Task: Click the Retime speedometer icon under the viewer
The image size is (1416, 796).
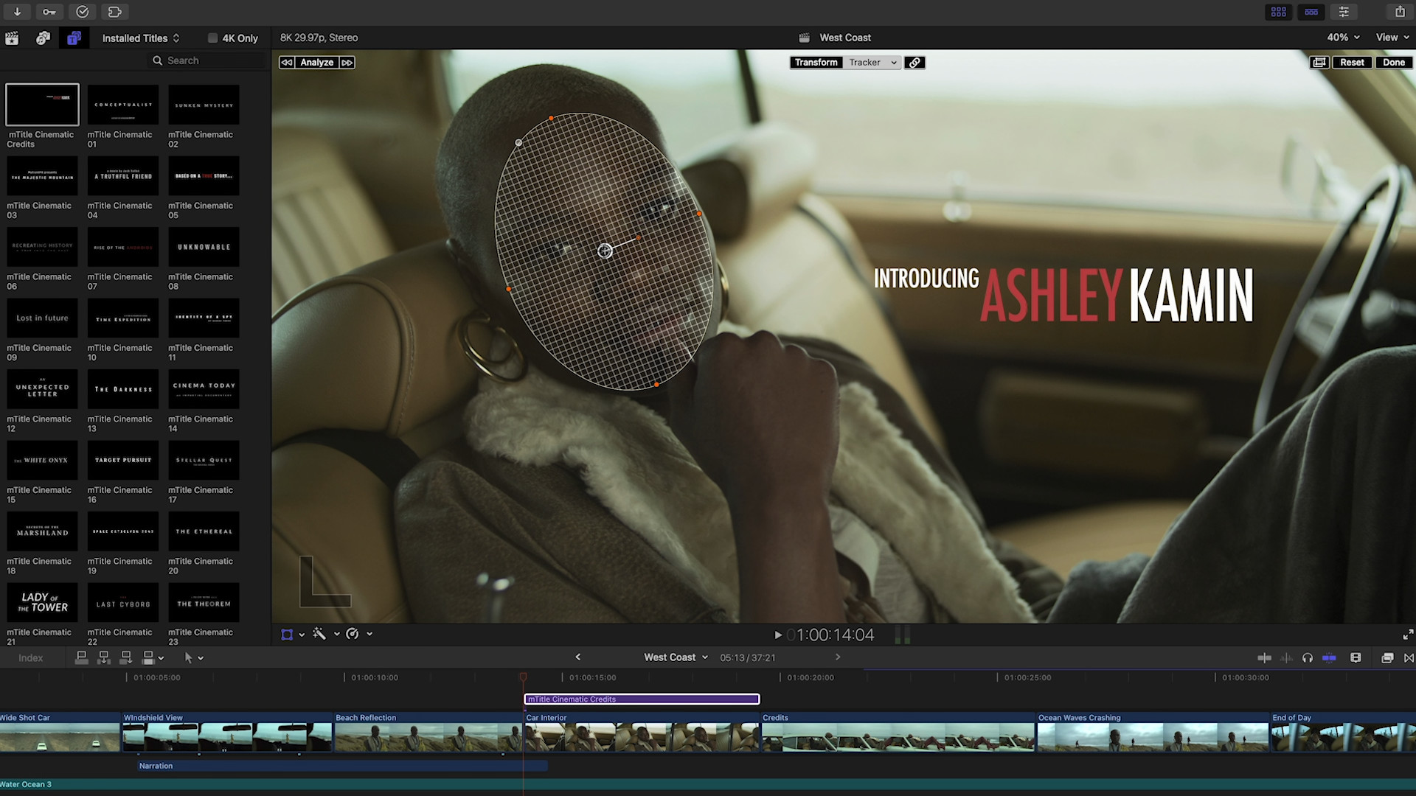Action: (353, 634)
